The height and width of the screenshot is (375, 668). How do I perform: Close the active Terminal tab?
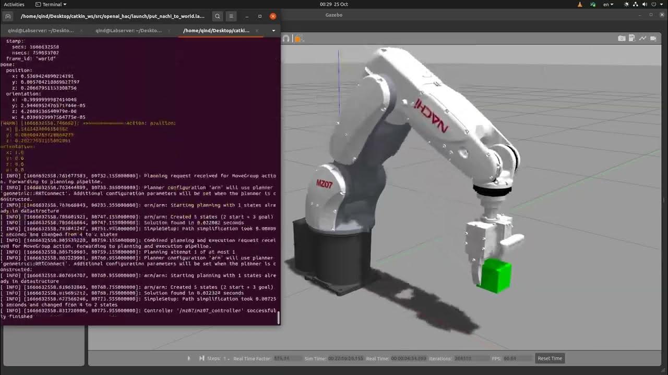(x=257, y=31)
